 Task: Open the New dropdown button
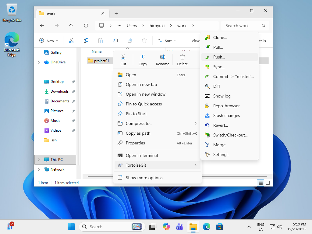click(48, 41)
